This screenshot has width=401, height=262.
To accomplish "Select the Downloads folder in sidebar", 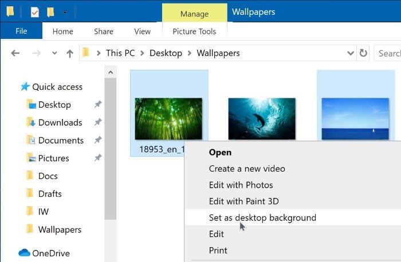I will (60, 122).
